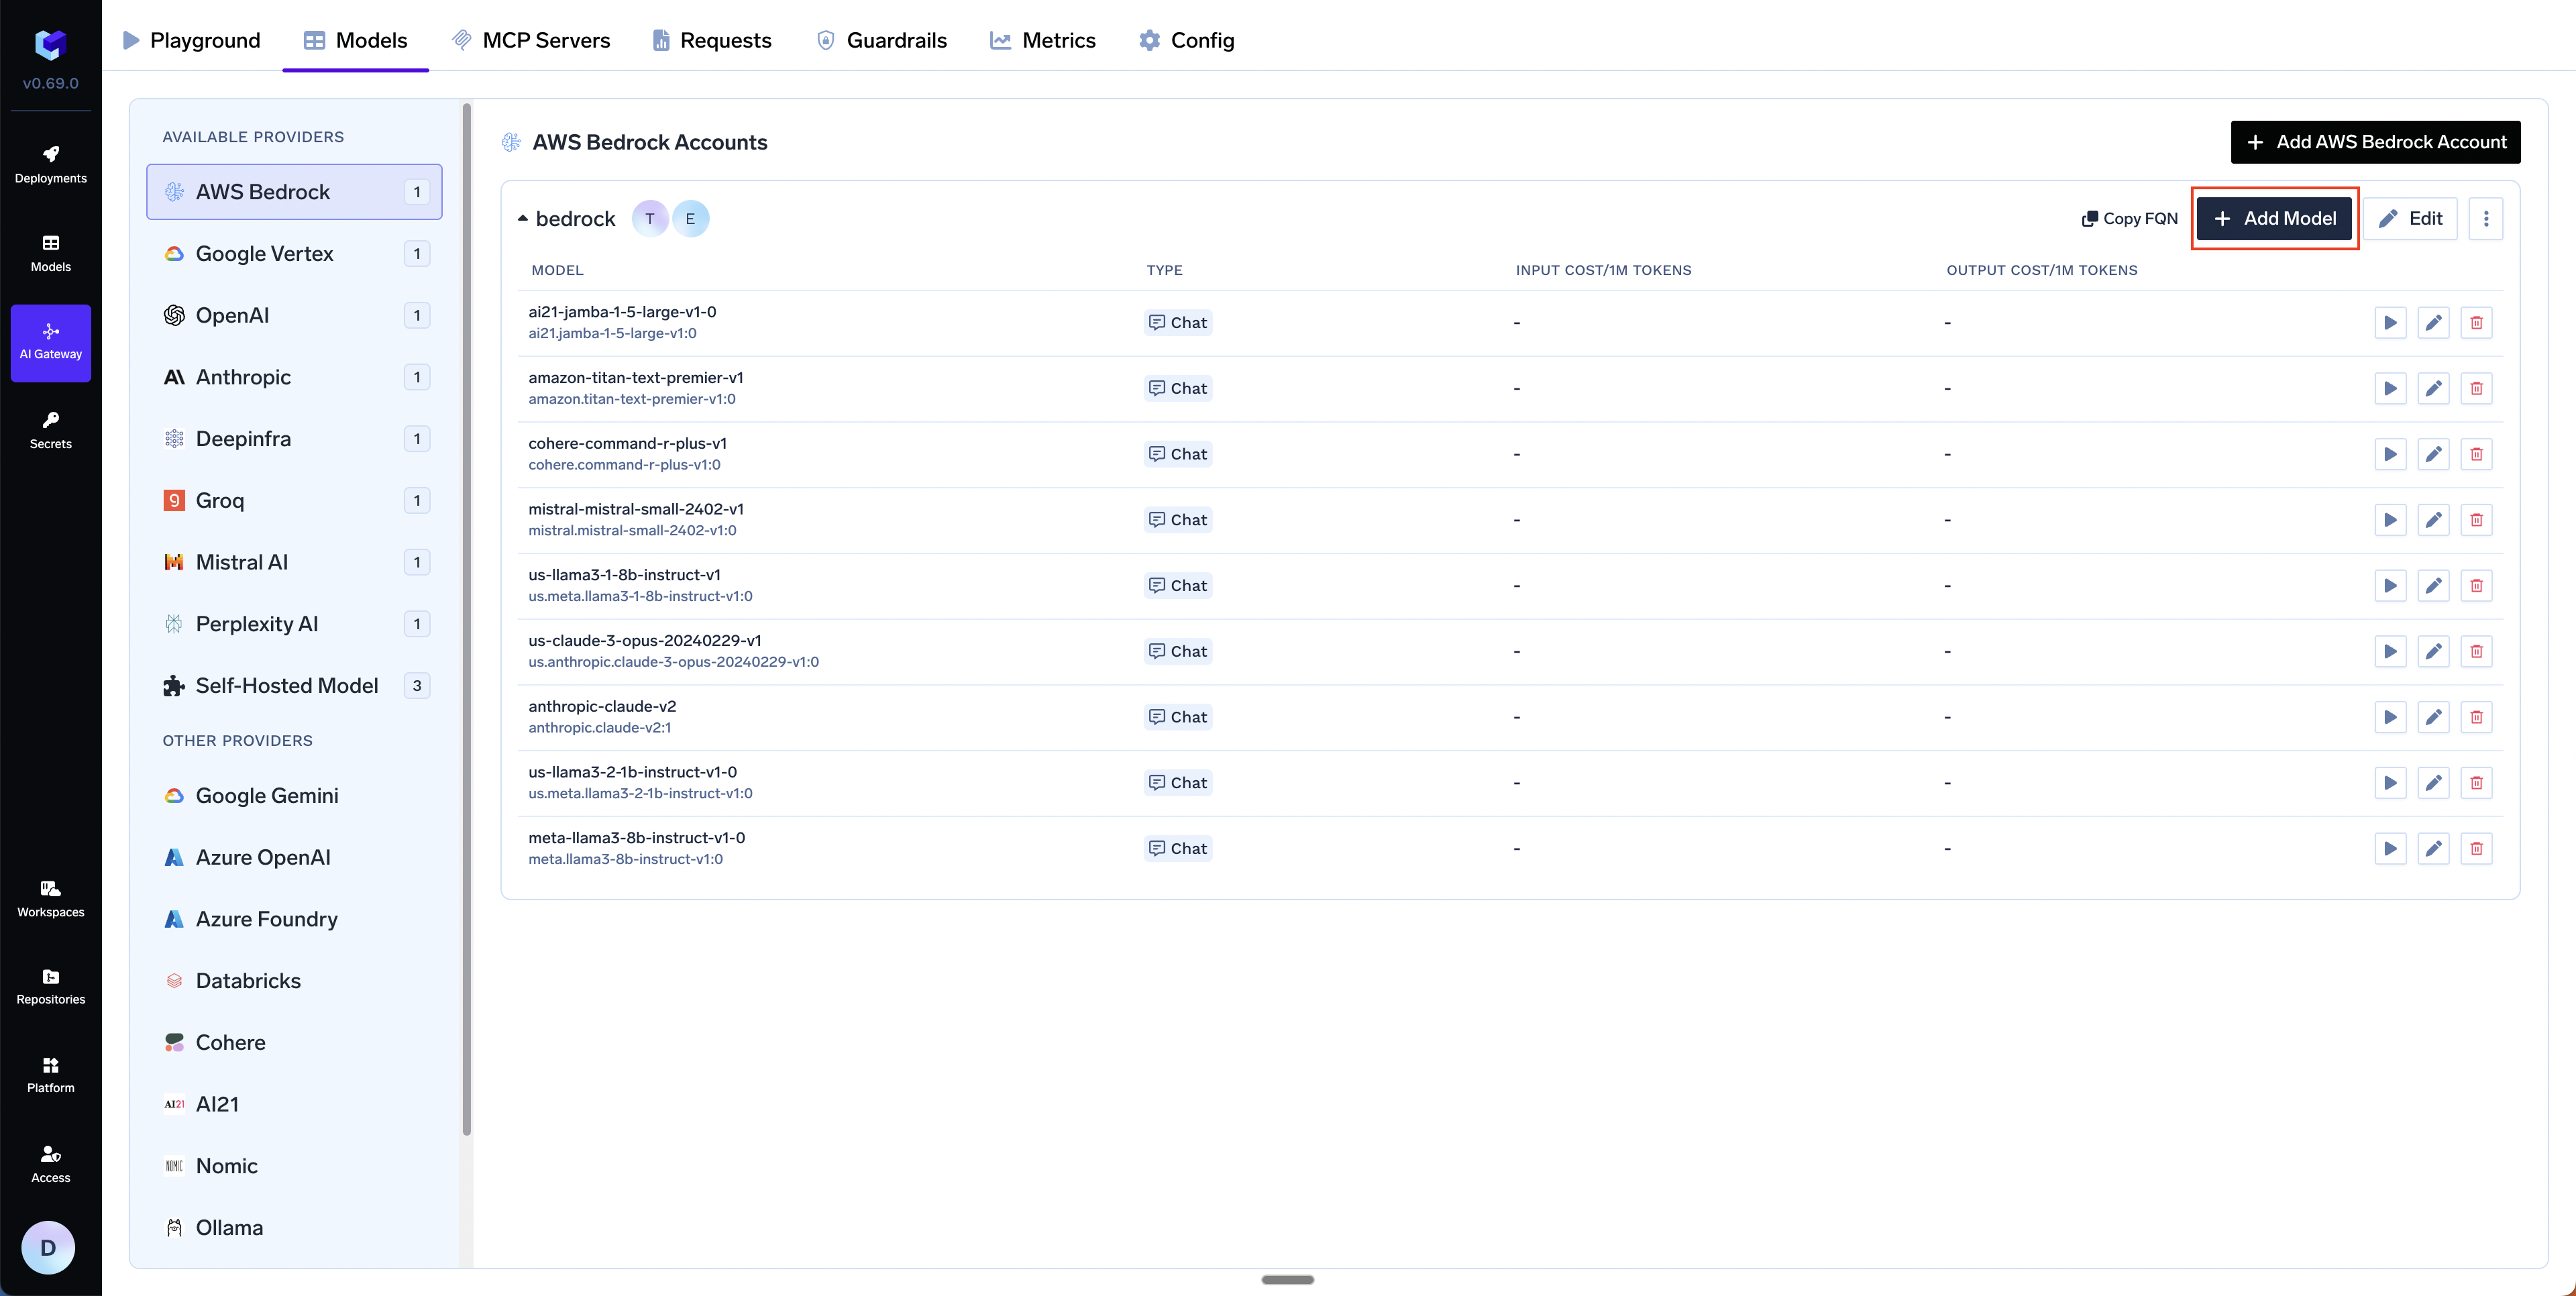The width and height of the screenshot is (2576, 1296).
Task: Select the Nomic provider
Action: (x=294, y=1166)
